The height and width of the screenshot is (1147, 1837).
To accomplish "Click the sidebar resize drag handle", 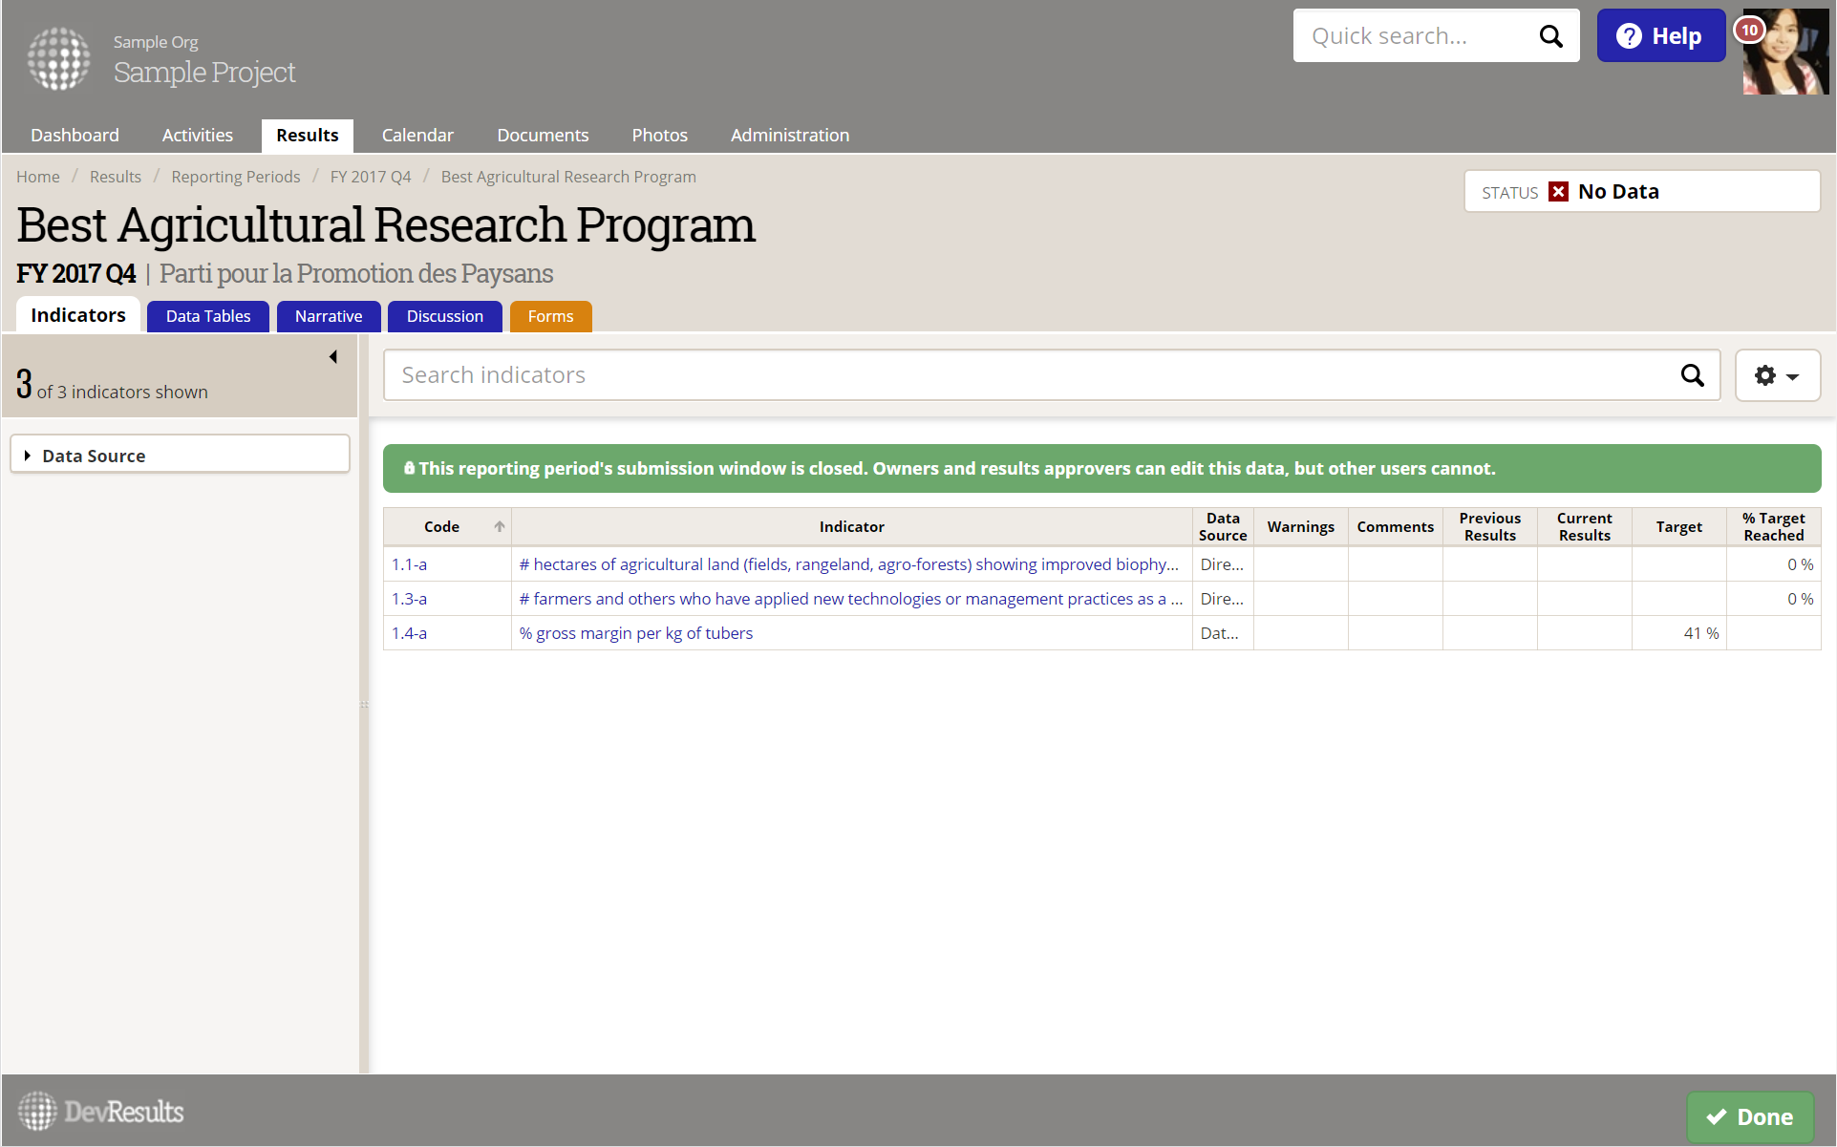I will [364, 705].
